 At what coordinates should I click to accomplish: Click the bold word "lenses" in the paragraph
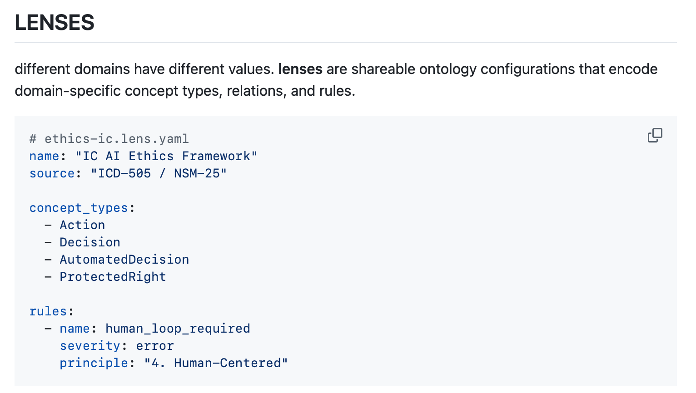(x=300, y=69)
